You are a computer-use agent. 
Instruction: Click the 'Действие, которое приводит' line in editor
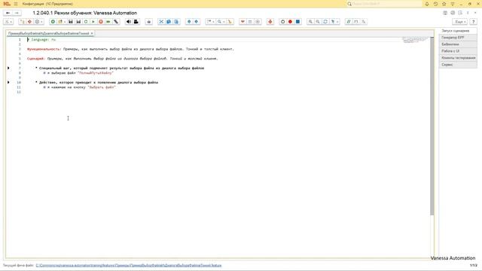pyautogui.click(x=97, y=82)
